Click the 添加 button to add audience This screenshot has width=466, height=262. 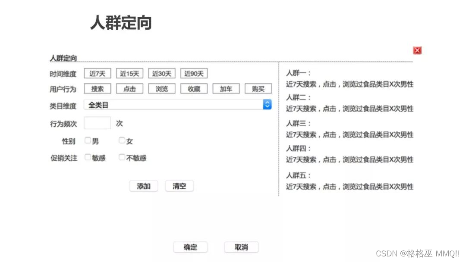tap(144, 186)
